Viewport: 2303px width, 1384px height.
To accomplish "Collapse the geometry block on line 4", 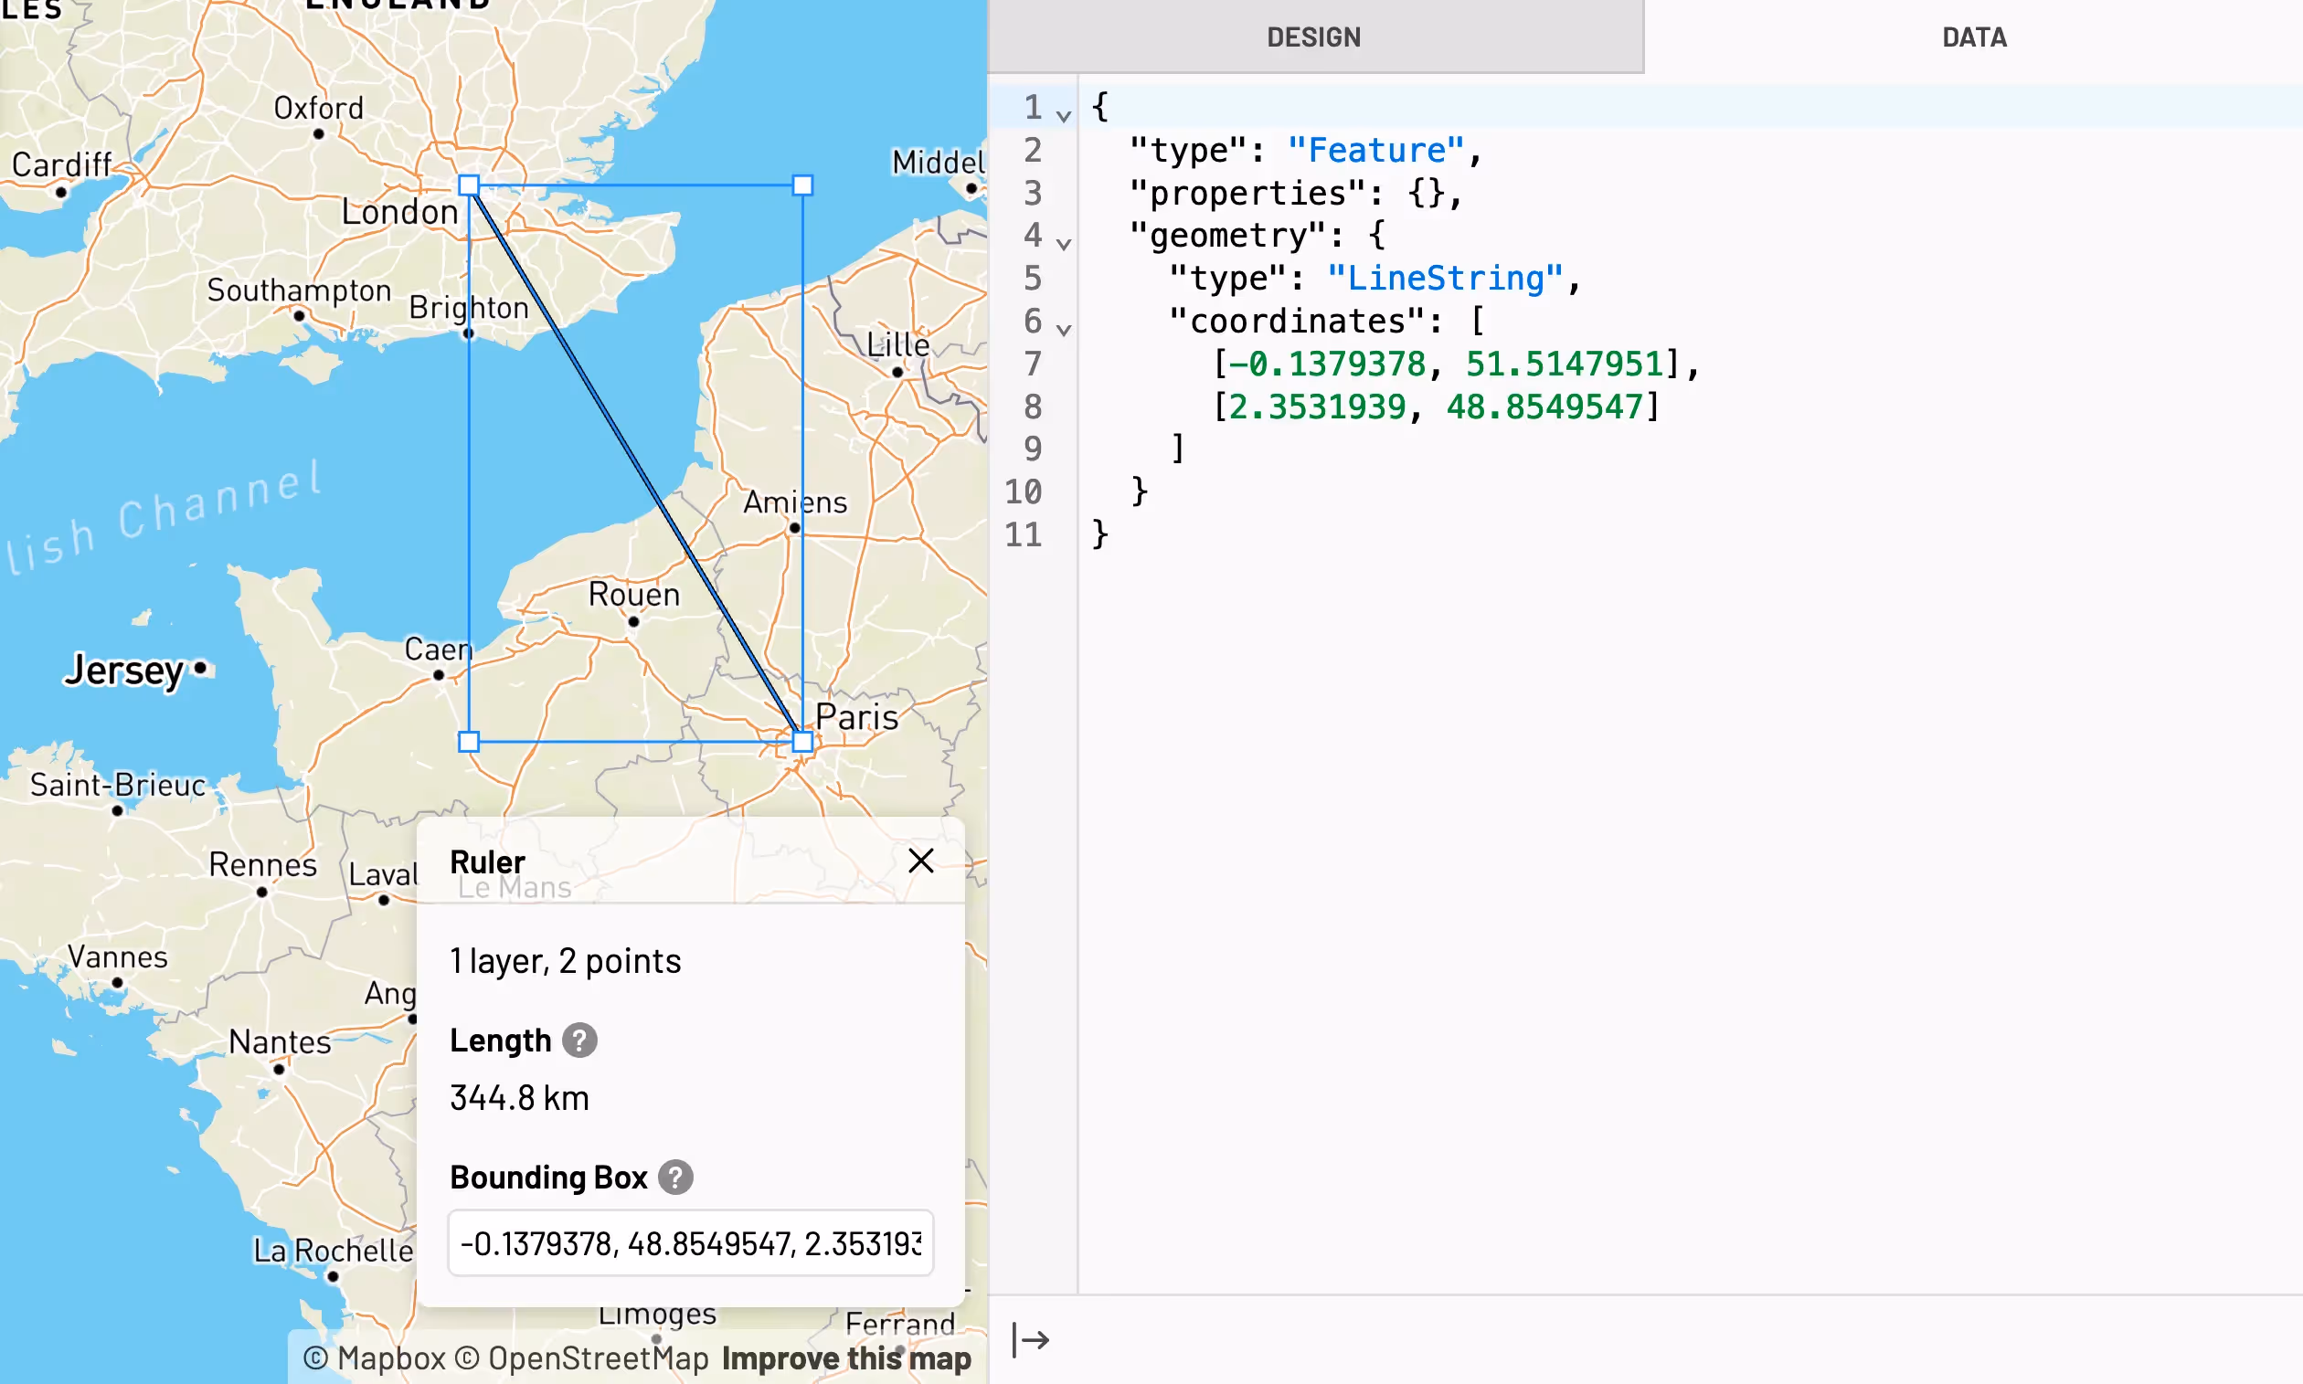I will tap(1064, 243).
